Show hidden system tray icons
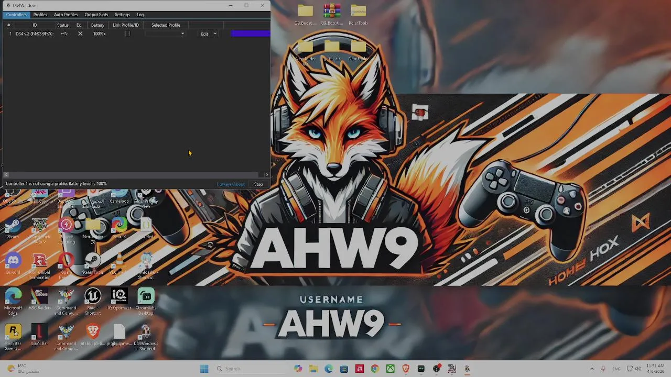Viewport: 671px width, 377px height. click(592, 369)
